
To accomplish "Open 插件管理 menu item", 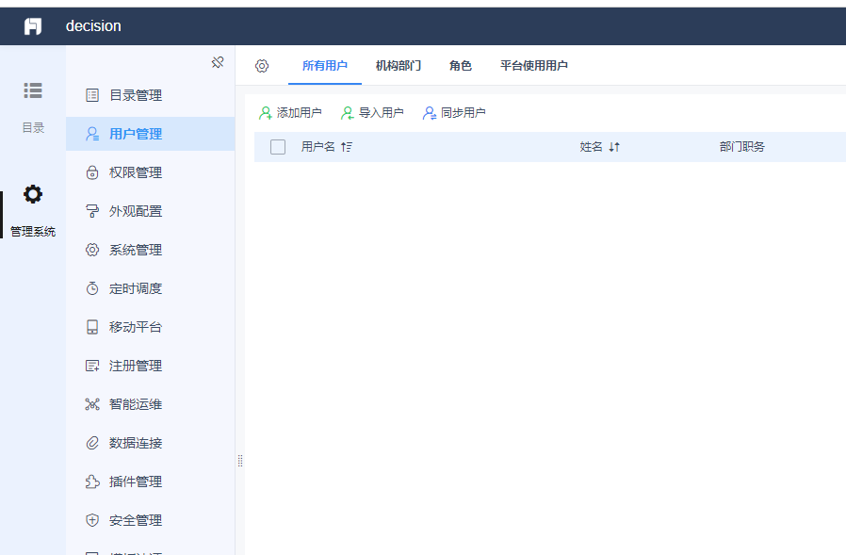I will [150, 482].
